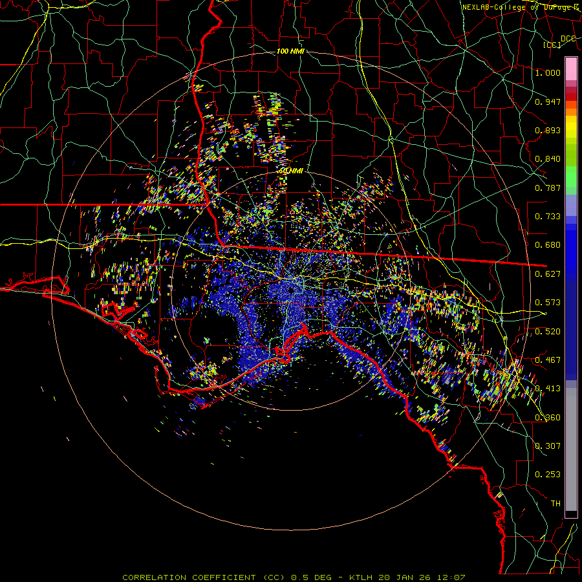This screenshot has width=582, height=582.
Task: Select the 0.680 scale value
Action: 548,245
